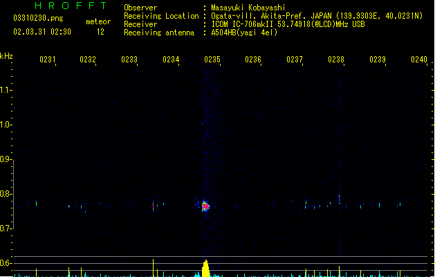
Task: Select observer name Masayuki Kobayashi
Action: click(x=248, y=8)
